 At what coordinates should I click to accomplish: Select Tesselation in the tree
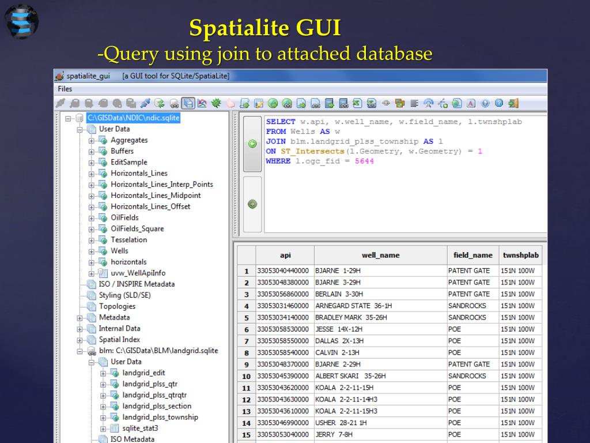[128, 240]
